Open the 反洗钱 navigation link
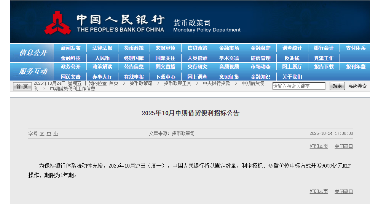Screen dimensions: 370x204 pyautogui.click(x=292, y=58)
